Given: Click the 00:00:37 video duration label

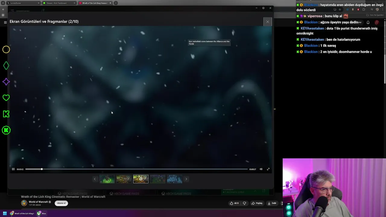Looking at the screenshot, I should [253, 169].
